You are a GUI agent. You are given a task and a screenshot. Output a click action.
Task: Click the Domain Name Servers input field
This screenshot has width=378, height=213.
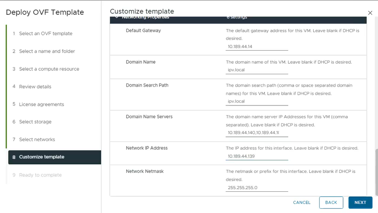click(x=257, y=133)
